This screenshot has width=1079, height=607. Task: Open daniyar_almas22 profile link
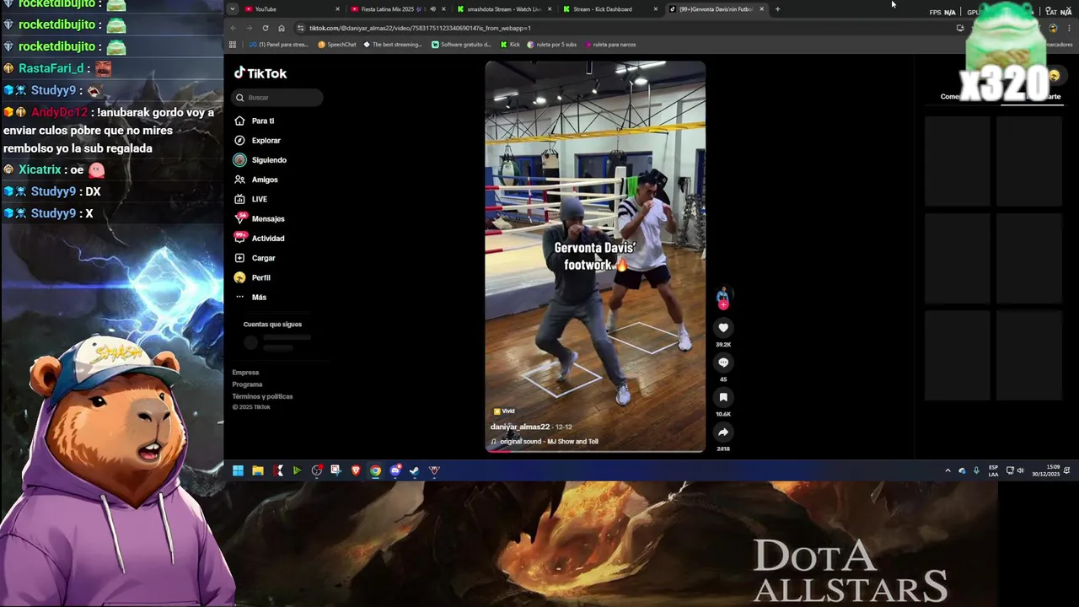click(x=520, y=427)
